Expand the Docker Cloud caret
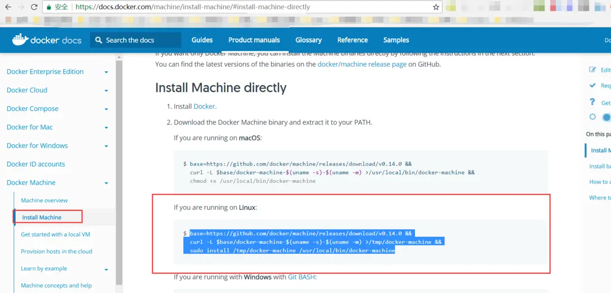This screenshot has height=293, width=611. (106, 91)
